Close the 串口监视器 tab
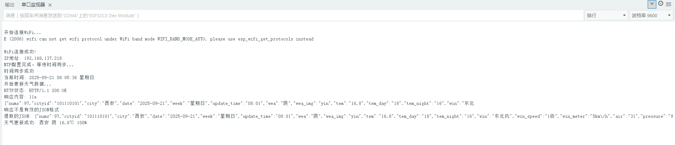Image resolution: width=675 pixels, height=145 pixels. [50, 5]
